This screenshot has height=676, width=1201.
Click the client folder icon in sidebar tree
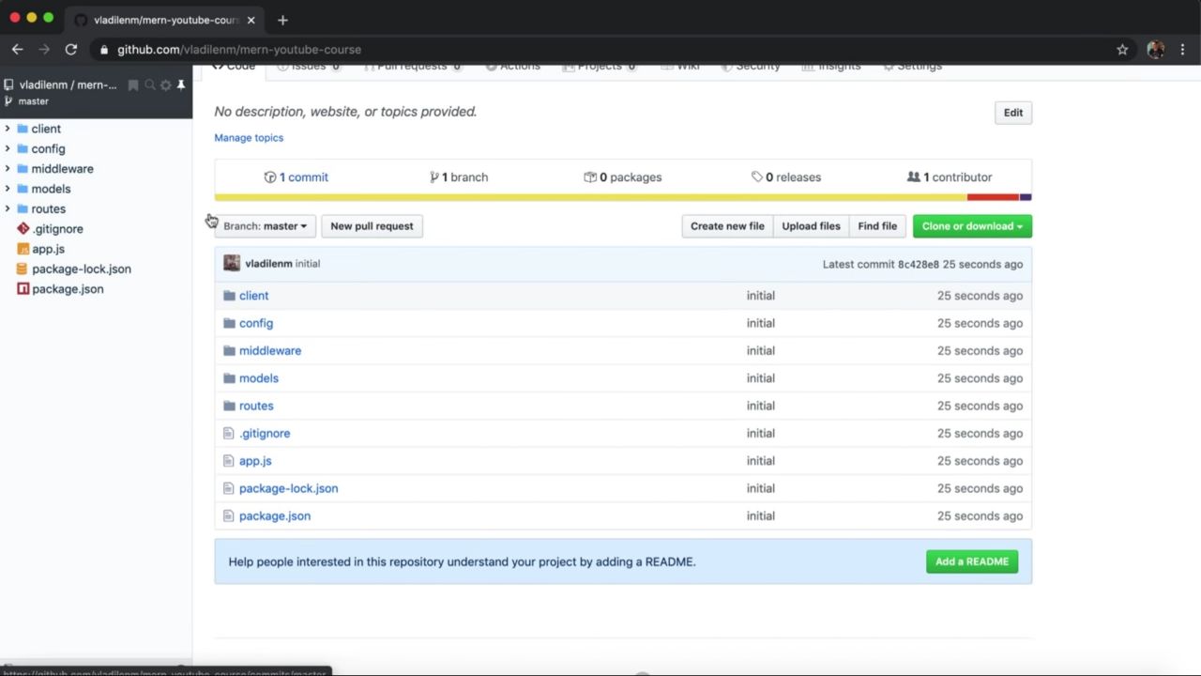(23, 129)
